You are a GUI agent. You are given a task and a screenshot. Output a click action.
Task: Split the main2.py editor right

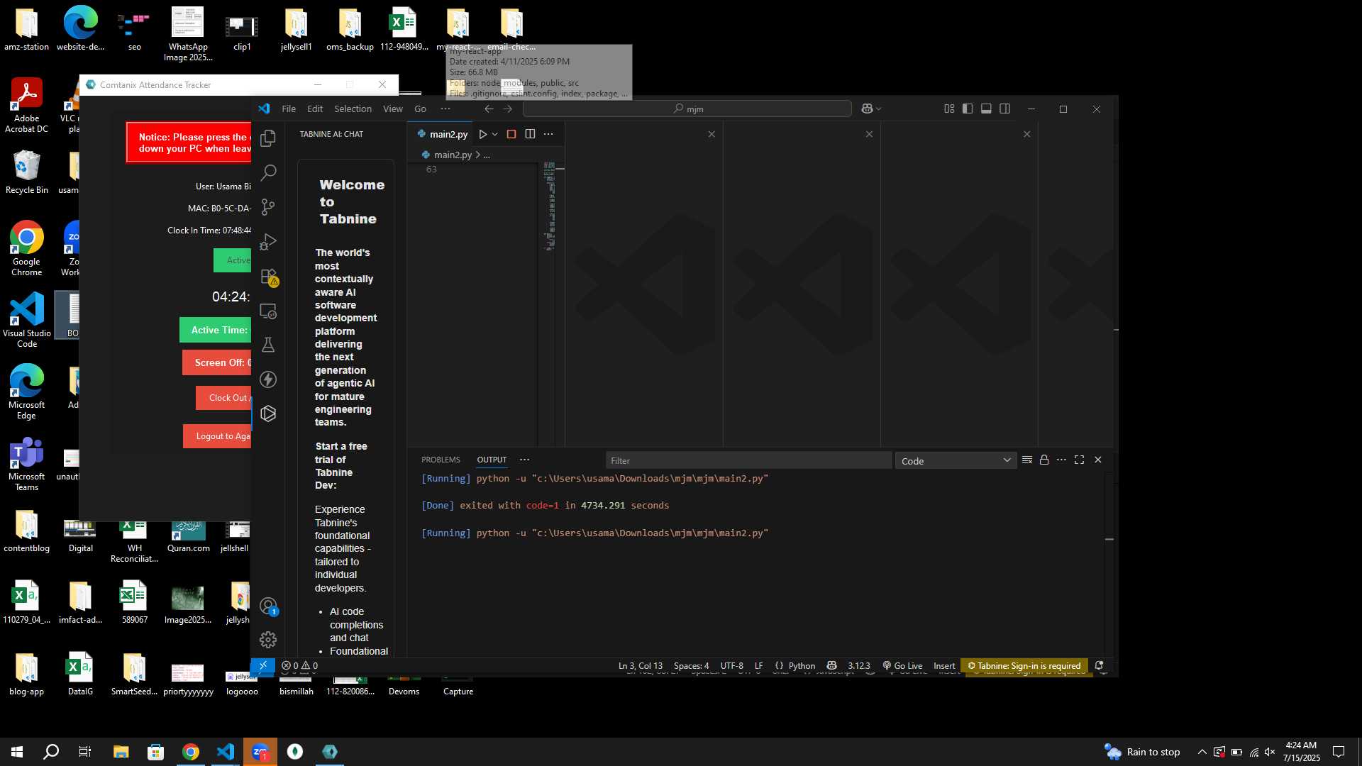(530, 134)
